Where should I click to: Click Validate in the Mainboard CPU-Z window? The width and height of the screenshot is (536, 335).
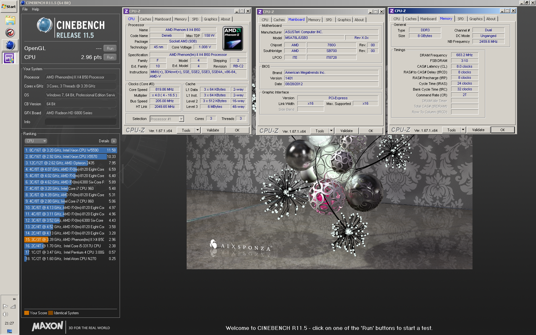pos(346,131)
